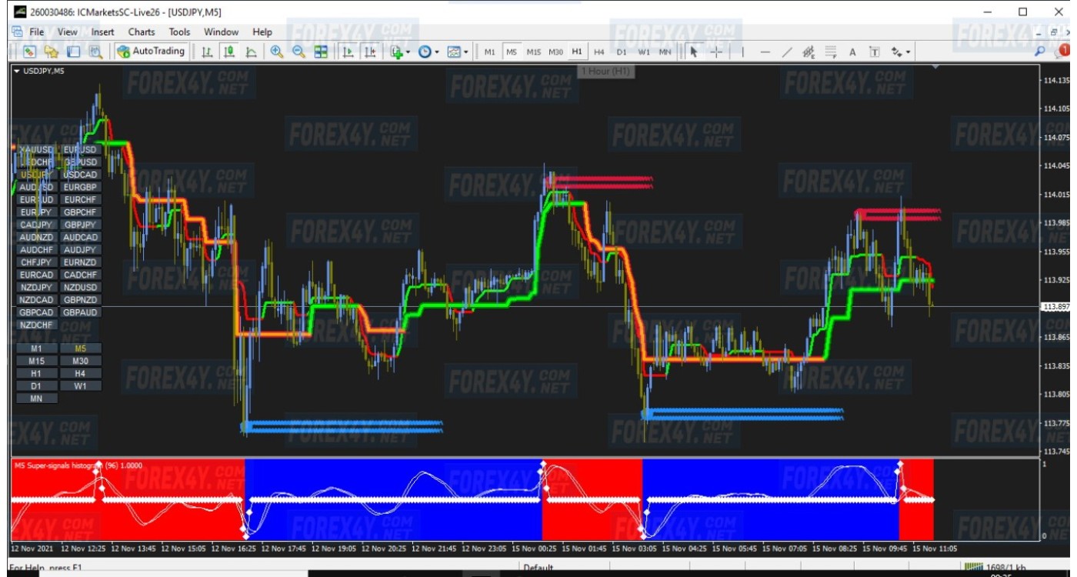
Task: Toggle the AutoTrading button
Action: click(151, 52)
